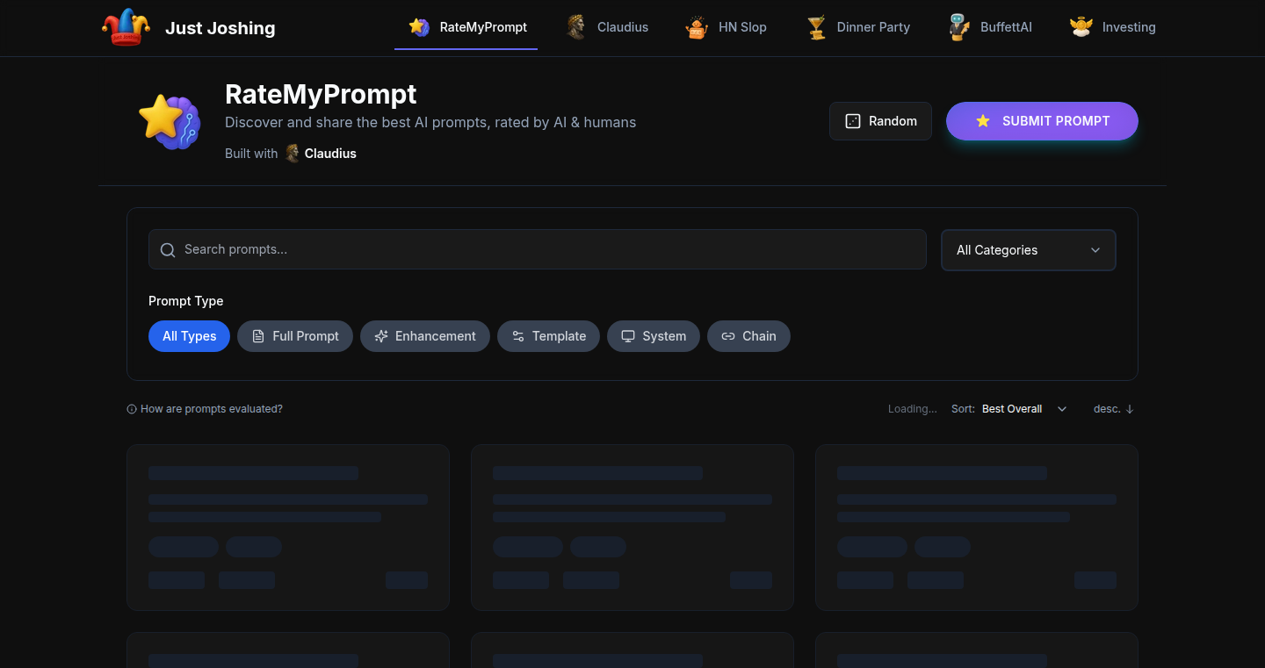This screenshot has width=1265, height=668.
Task: Click the RateMyPrompt page heading
Action: coord(321,94)
